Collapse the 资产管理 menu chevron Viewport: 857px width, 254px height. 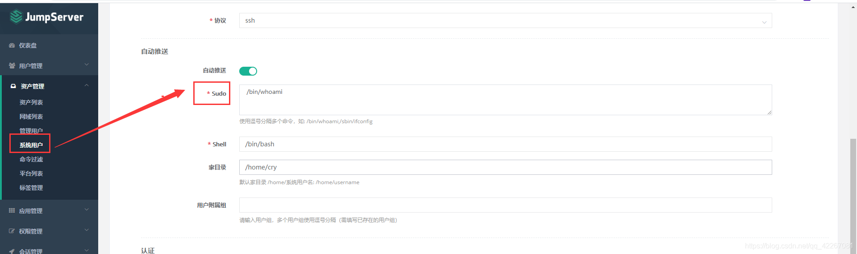(x=87, y=85)
